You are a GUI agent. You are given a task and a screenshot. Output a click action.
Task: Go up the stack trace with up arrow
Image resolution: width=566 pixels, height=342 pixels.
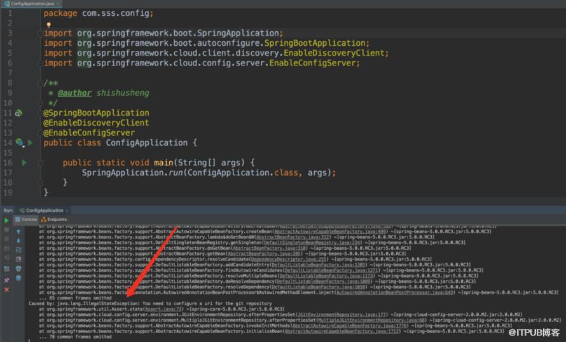click(18, 231)
